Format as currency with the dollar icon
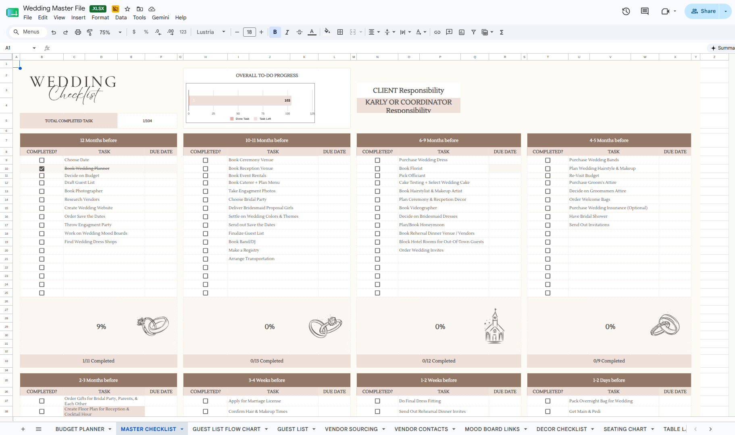Viewport: 735px width, 435px height. [x=134, y=32]
